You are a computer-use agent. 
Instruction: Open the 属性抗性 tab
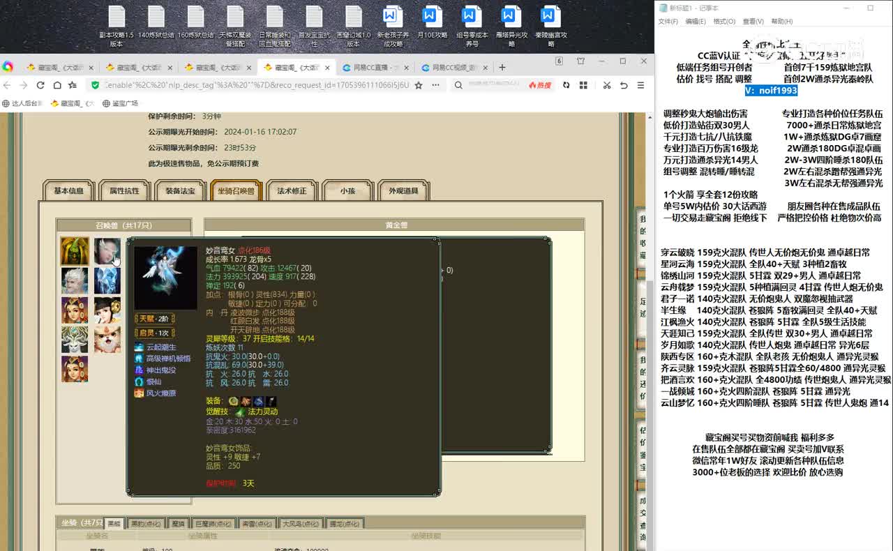[x=124, y=190]
